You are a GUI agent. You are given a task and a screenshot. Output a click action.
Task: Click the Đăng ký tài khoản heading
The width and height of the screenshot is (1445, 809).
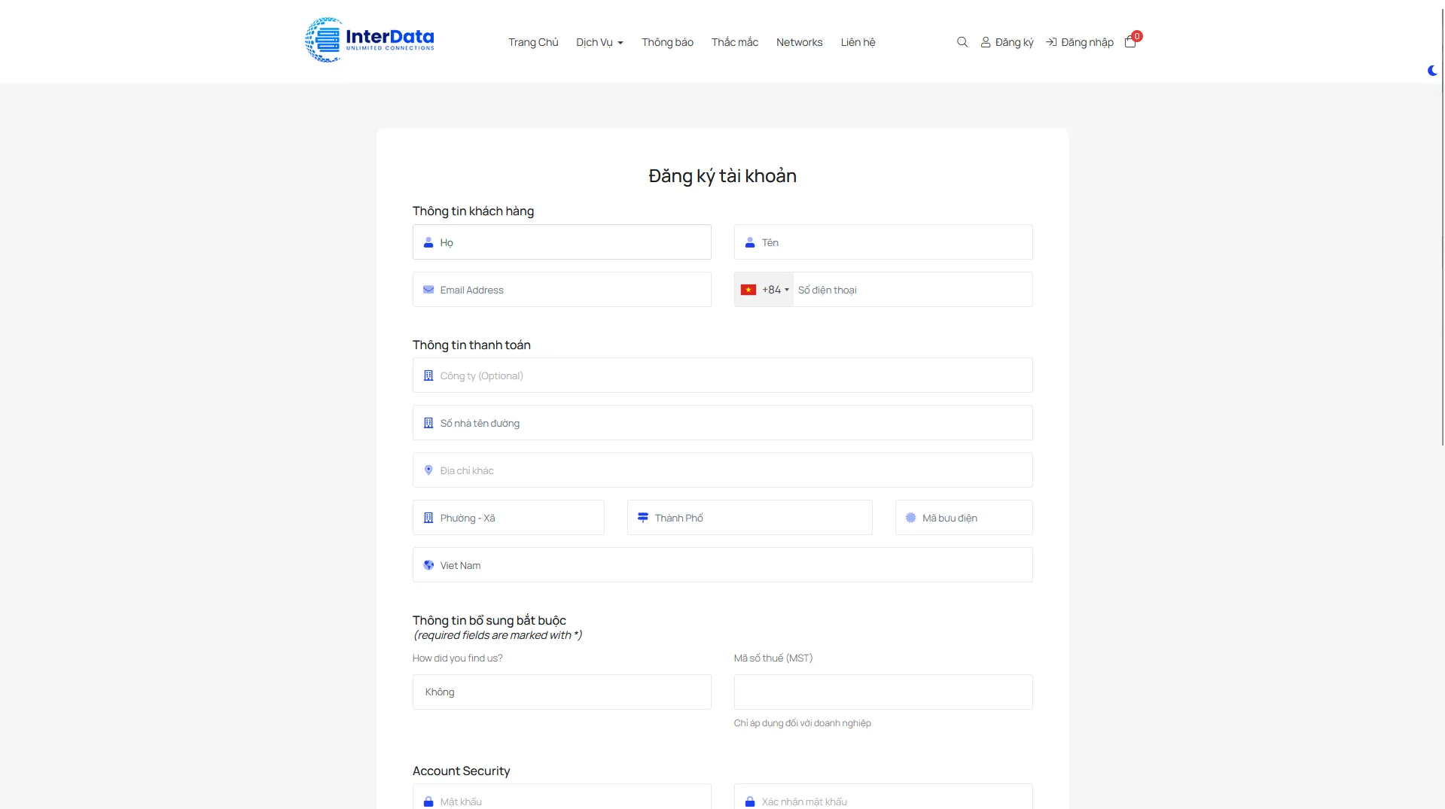(722, 176)
